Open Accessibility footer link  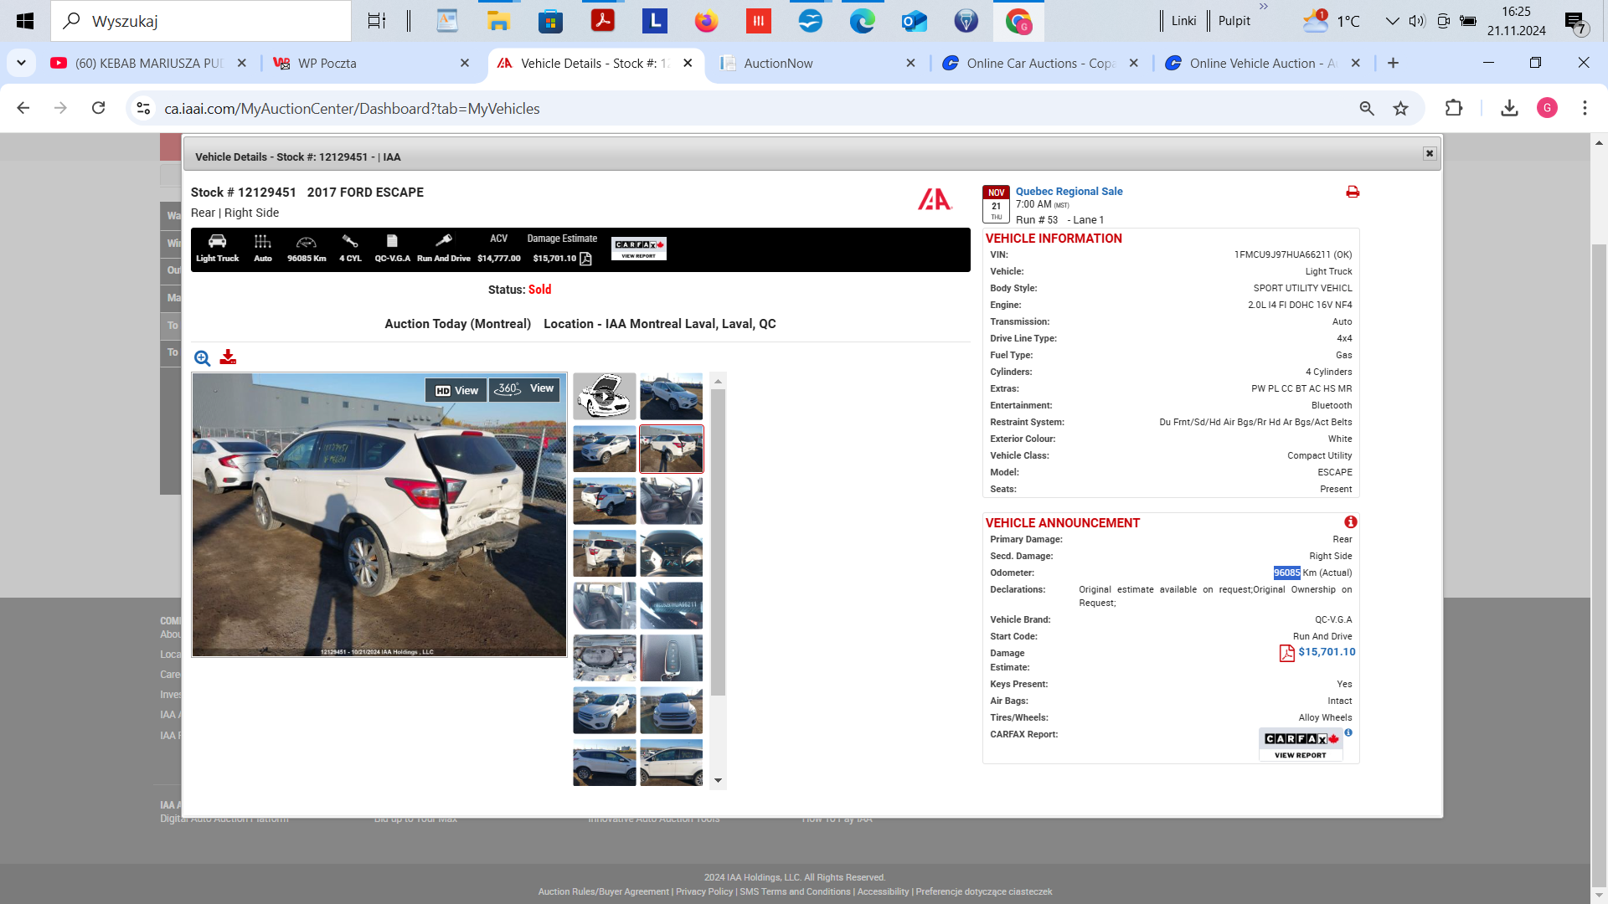pyautogui.click(x=883, y=891)
